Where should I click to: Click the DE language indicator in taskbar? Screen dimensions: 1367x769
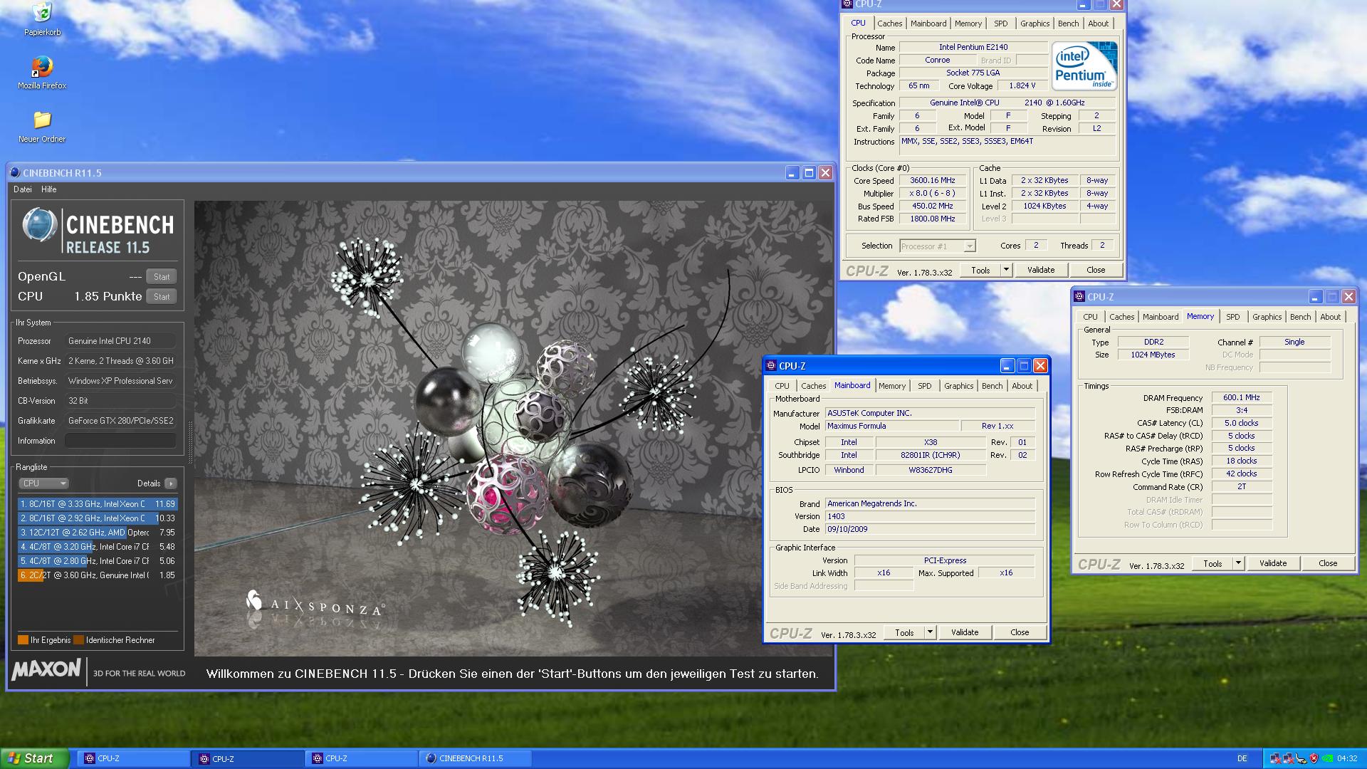click(x=1242, y=758)
